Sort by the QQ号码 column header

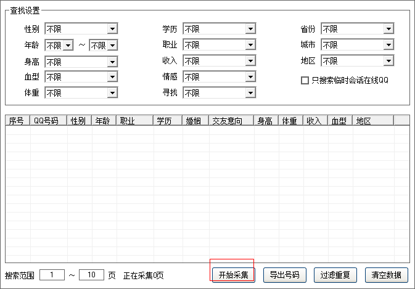click(49, 121)
